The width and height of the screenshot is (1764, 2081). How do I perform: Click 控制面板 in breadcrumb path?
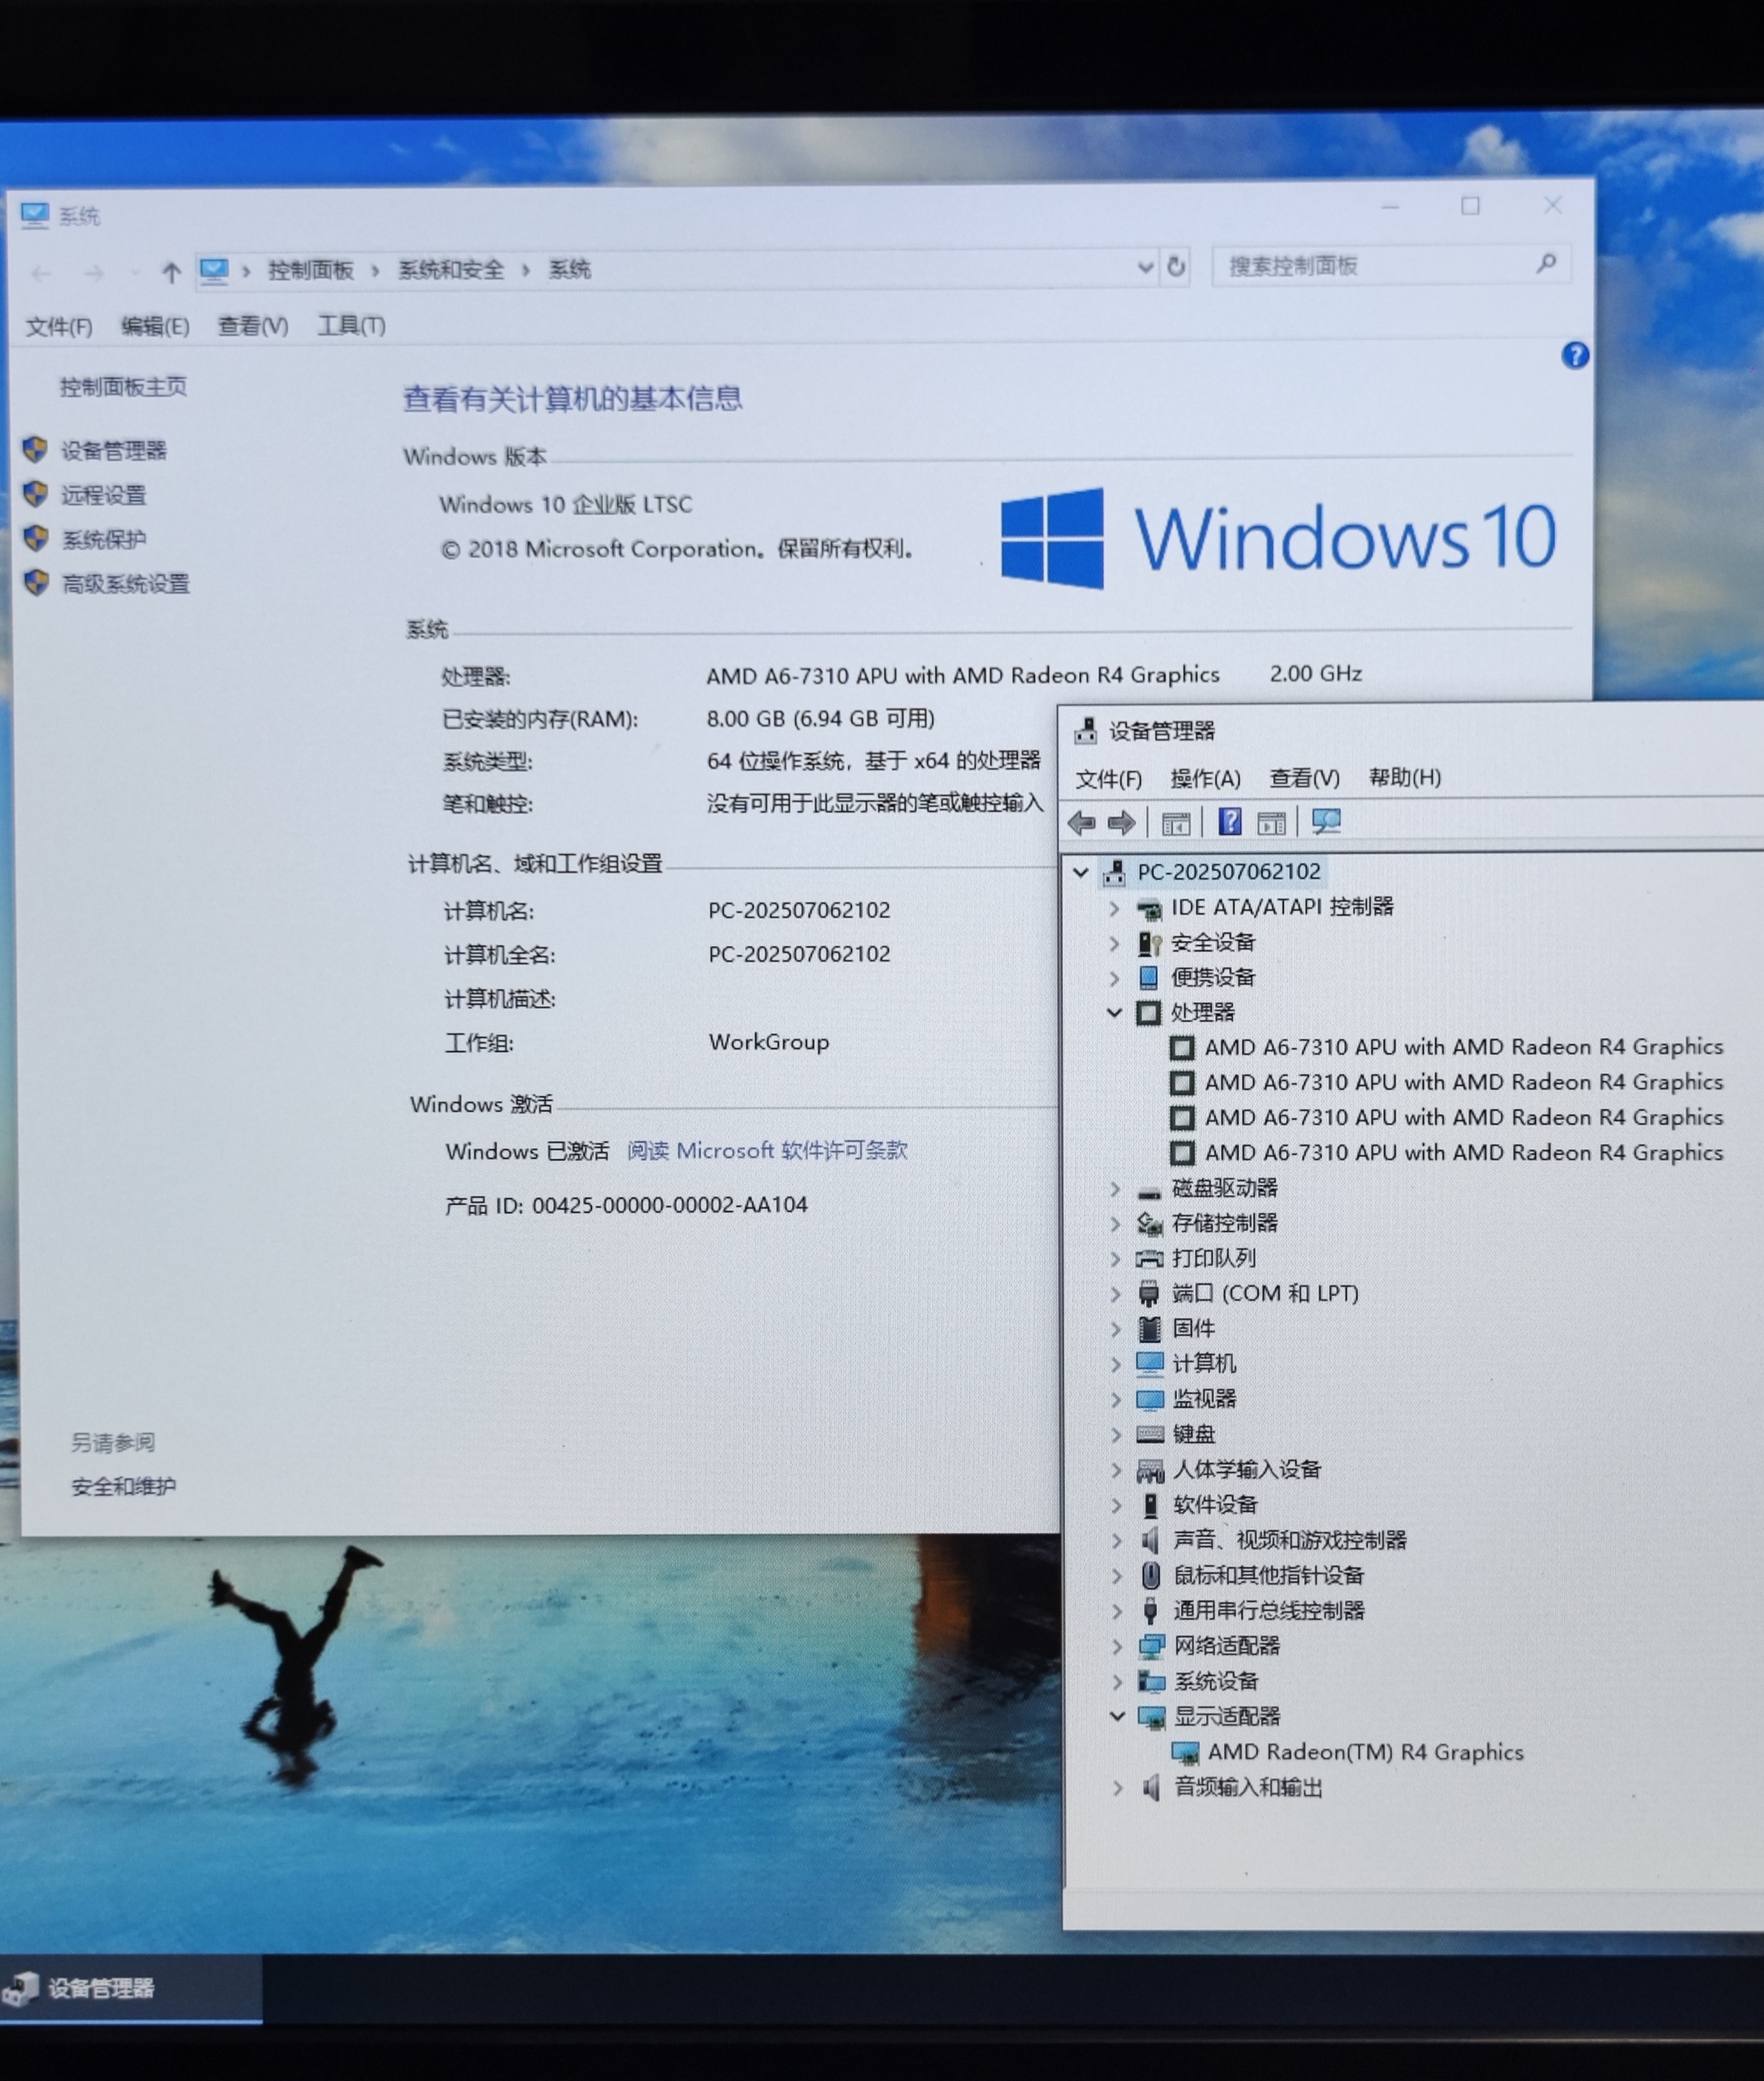pos(310,270)
